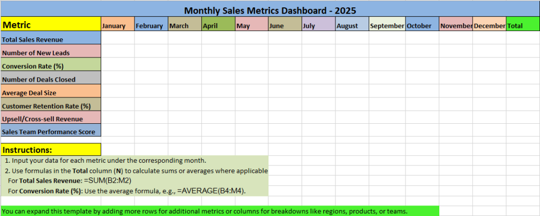Select the July column header

[x=318, y=25]
